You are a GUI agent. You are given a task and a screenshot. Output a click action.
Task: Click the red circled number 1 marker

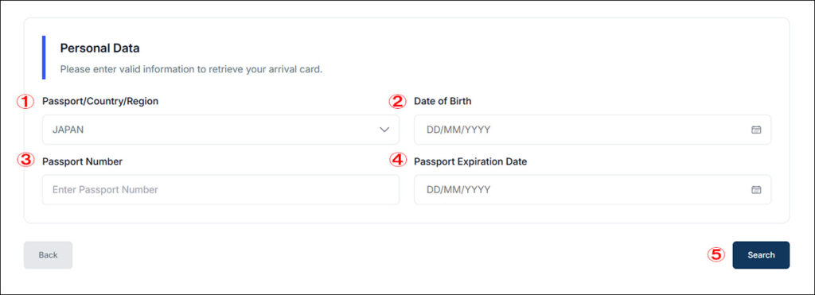pyautogui.click(x=25, y=102)
